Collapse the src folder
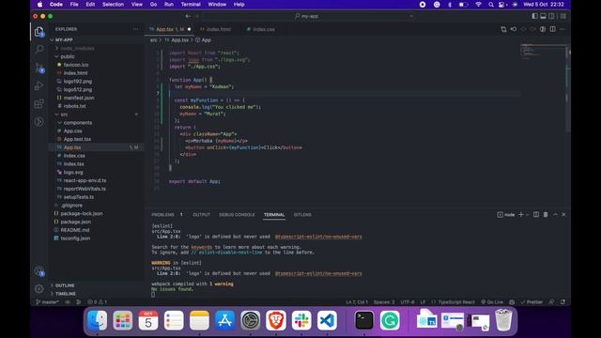This screenshot has height=338, width=601. (x=64, y=115)
